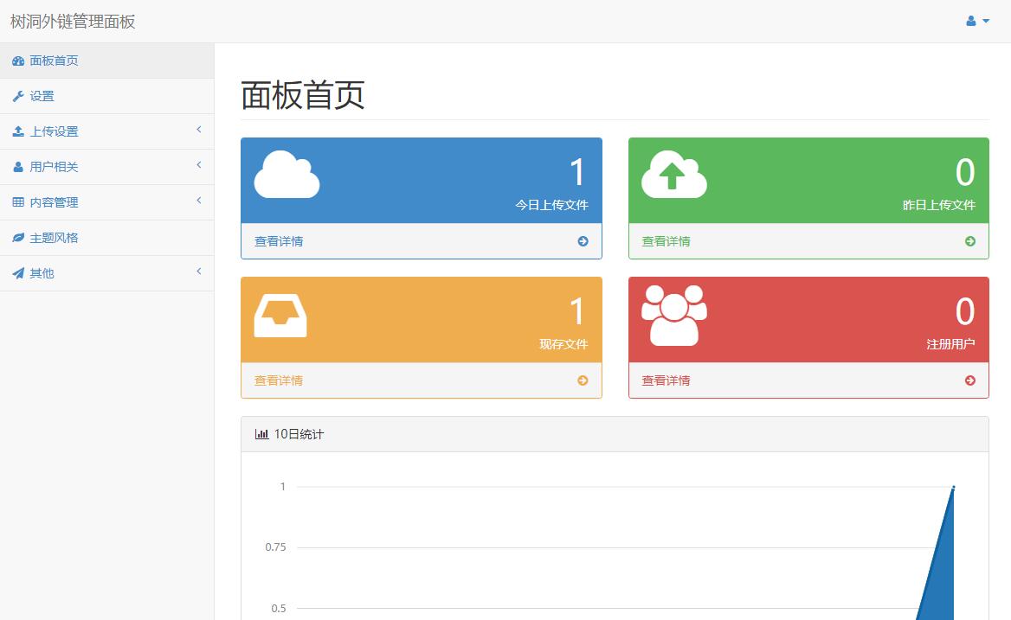Click the 10日统计 panel heading

pos(615,435)
